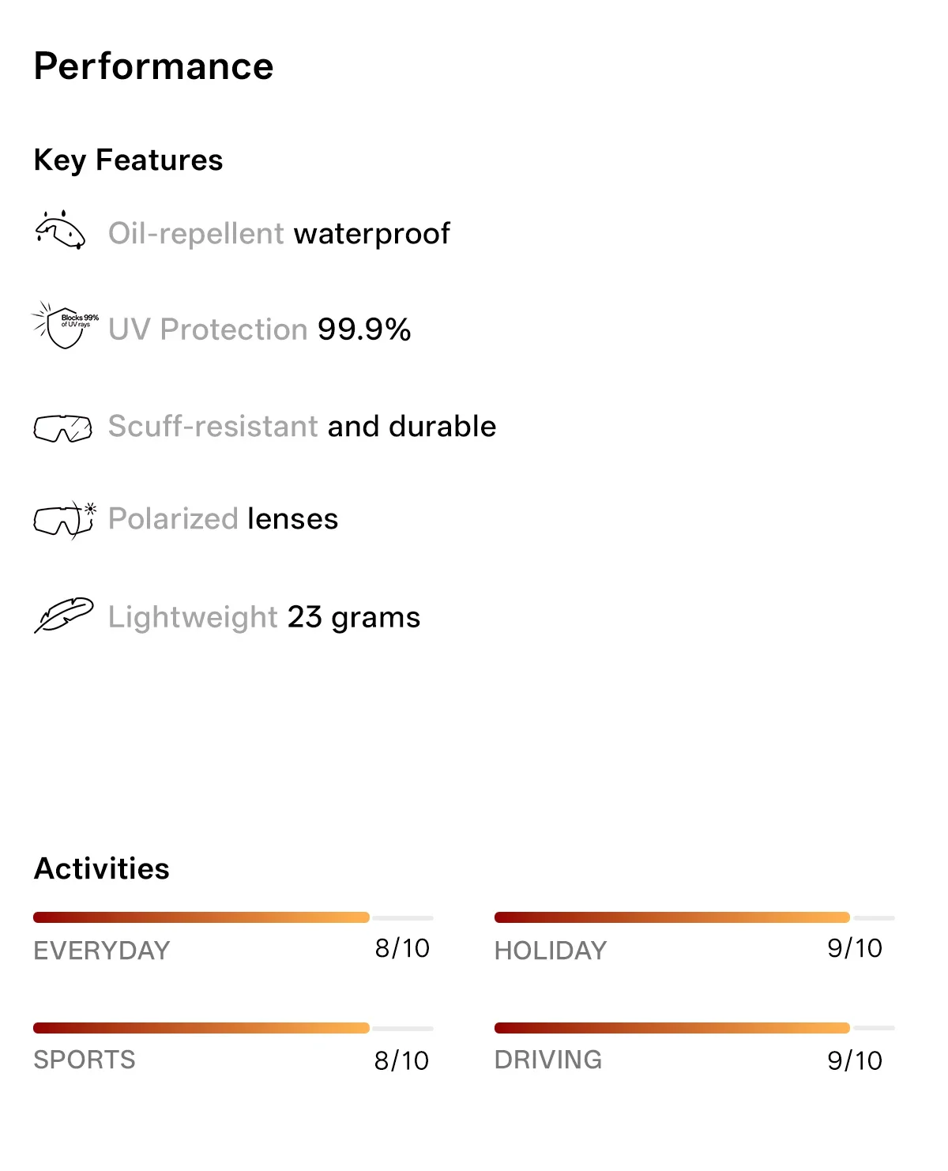Screen dimensions: 948x1171
Task: Click the Performance heading
Action: pos(153,66)
